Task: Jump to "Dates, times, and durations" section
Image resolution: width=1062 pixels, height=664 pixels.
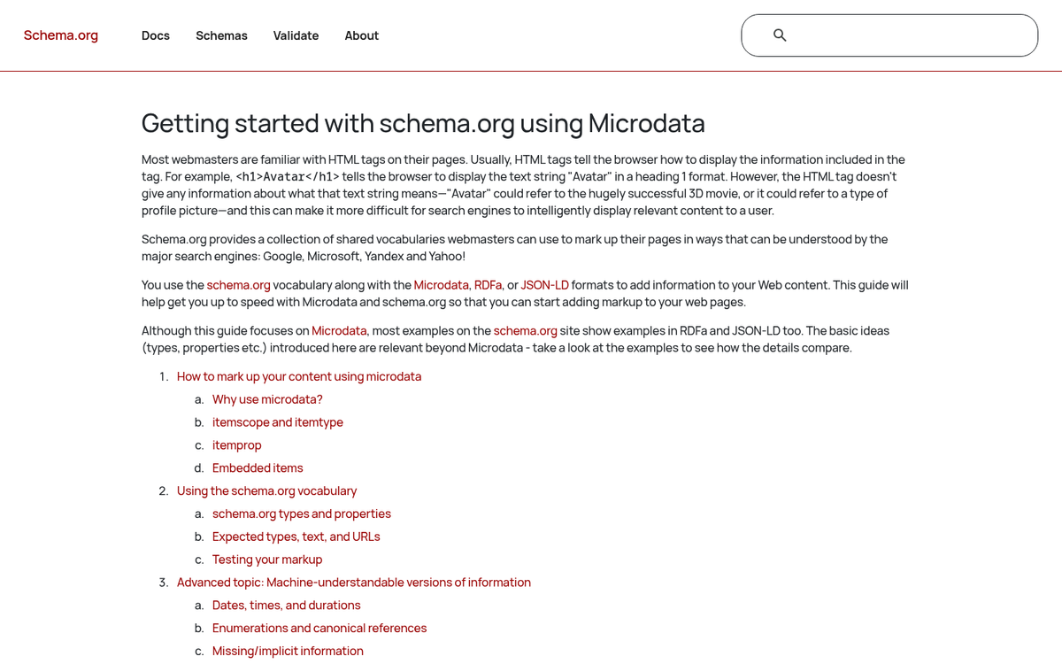Action: point(286,606)
